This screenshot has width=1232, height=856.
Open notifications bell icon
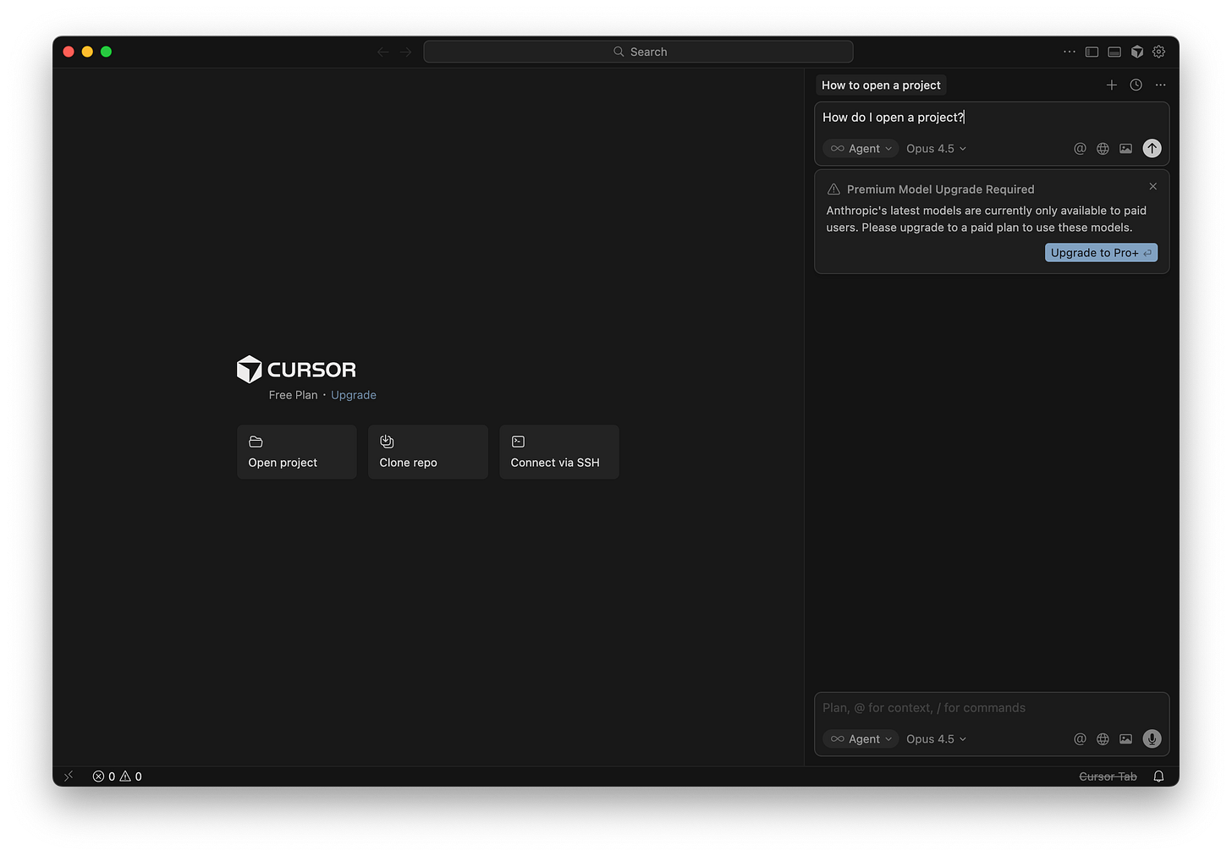[x=1159, y=776]
